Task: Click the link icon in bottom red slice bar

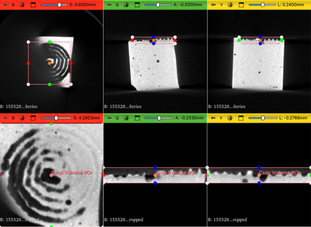Action: 22,118
